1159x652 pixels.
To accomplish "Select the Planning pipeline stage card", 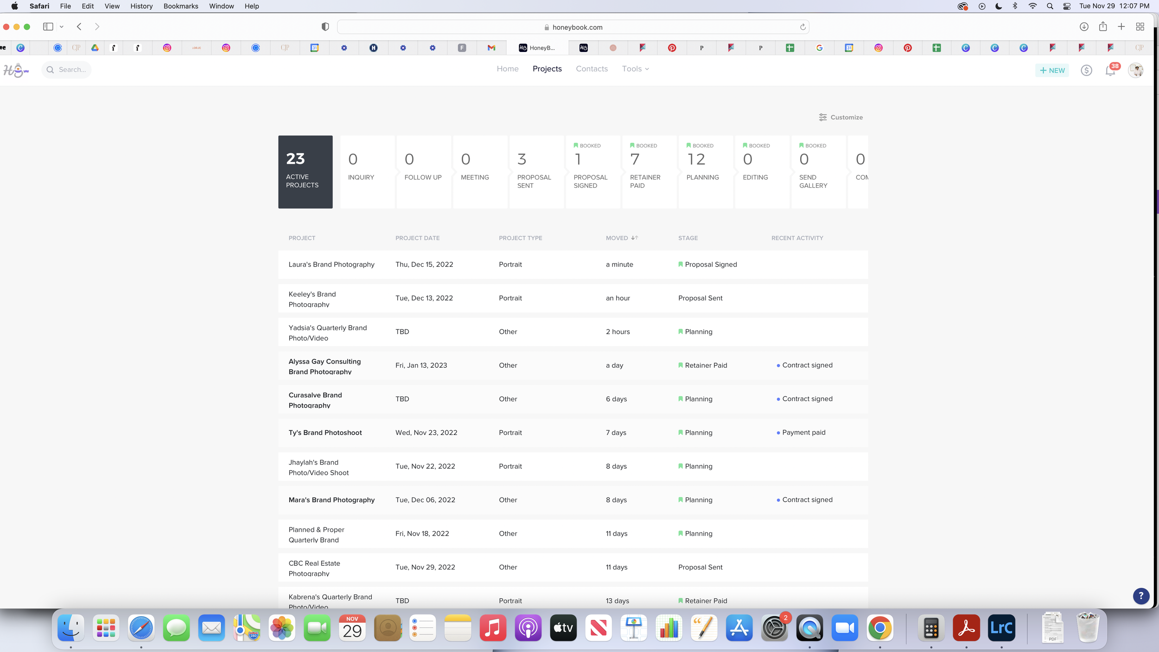I will tap(705, 172).
